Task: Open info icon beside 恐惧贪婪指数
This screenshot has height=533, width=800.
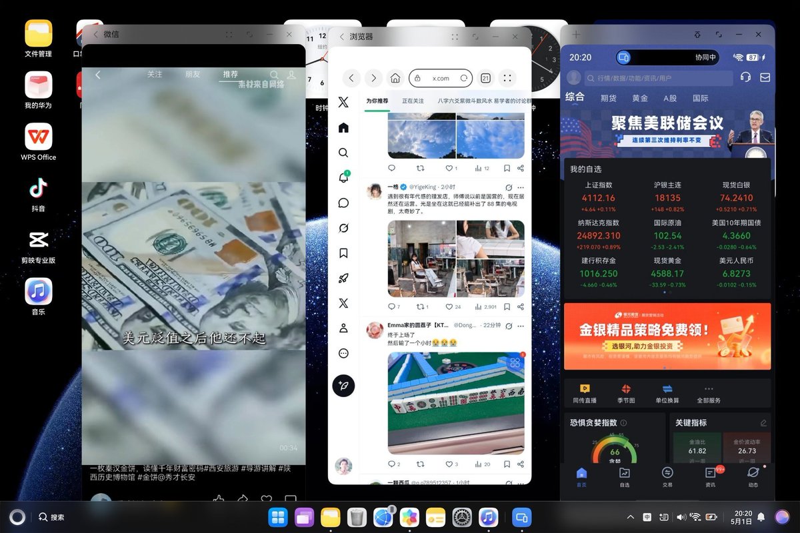Action: [624, 423]
